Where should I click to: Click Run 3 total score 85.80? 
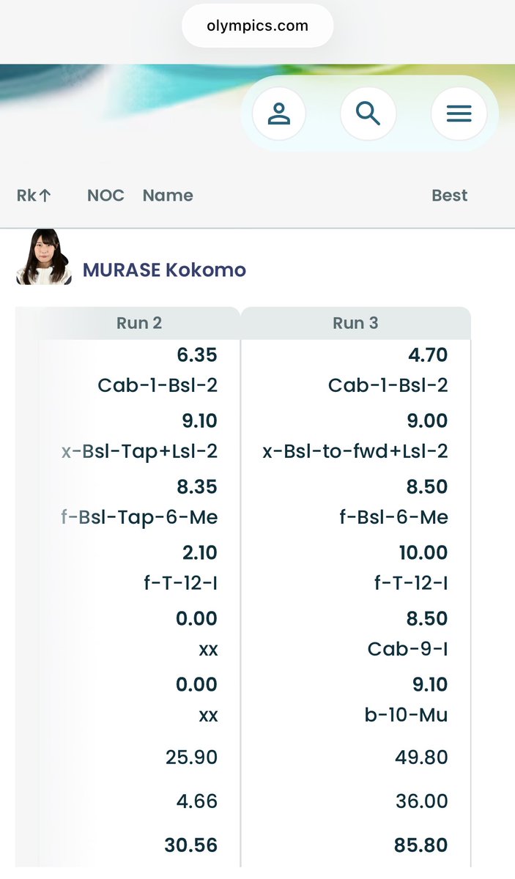420,845
